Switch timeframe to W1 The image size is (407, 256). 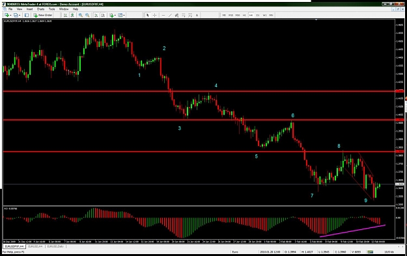(264, 16)
